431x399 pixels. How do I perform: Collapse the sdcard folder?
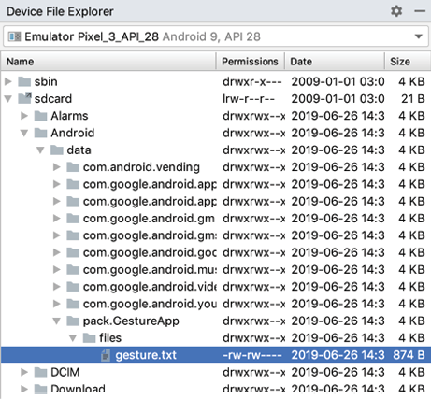(x=8, y=99)
